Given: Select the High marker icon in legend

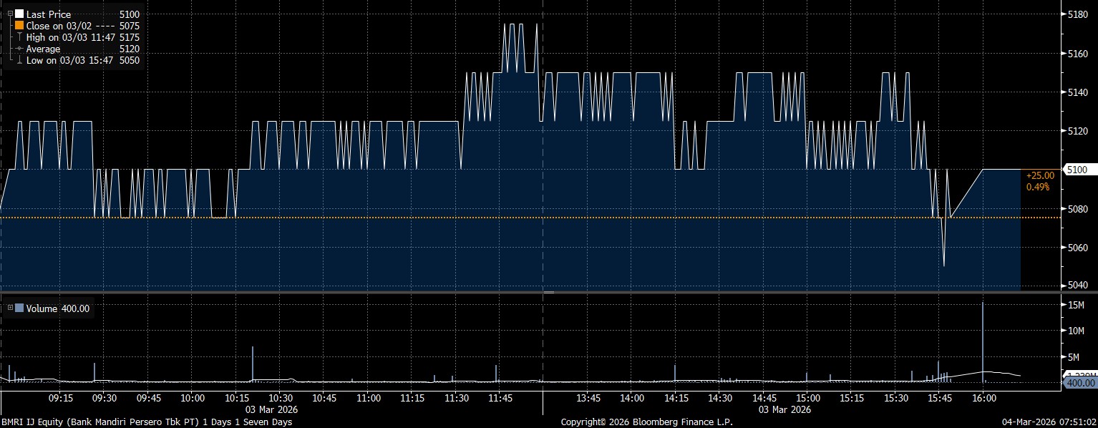Looking at the screenshot, I should [19, 37].
